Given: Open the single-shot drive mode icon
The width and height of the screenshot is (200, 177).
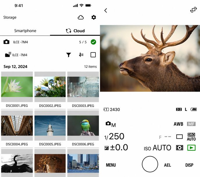Looking at the screenshot, I should click(179, 137).
